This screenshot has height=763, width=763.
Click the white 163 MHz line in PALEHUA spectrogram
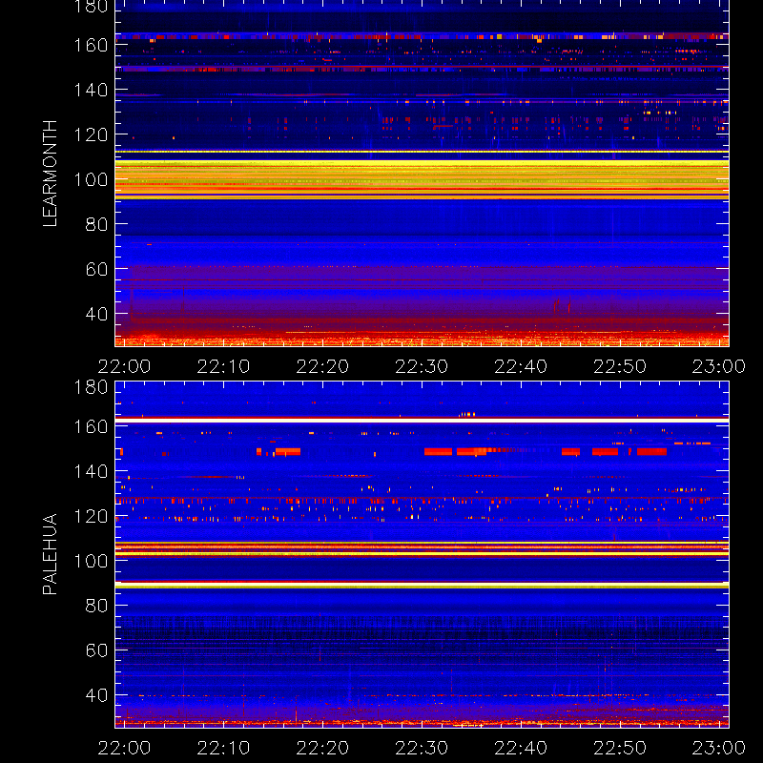pyautogui.click(x=422, y=420)
